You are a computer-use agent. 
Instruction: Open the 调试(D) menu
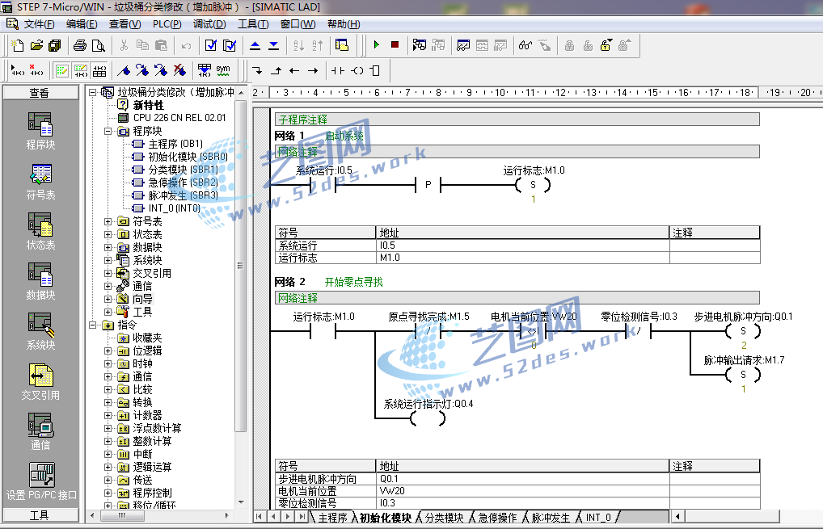[209, 24]
